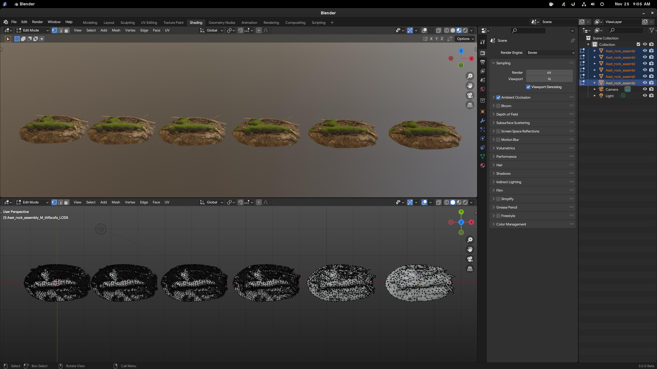
Task: Open Global transform orientation in bottom viewport
Action: [x=211, y=202]
